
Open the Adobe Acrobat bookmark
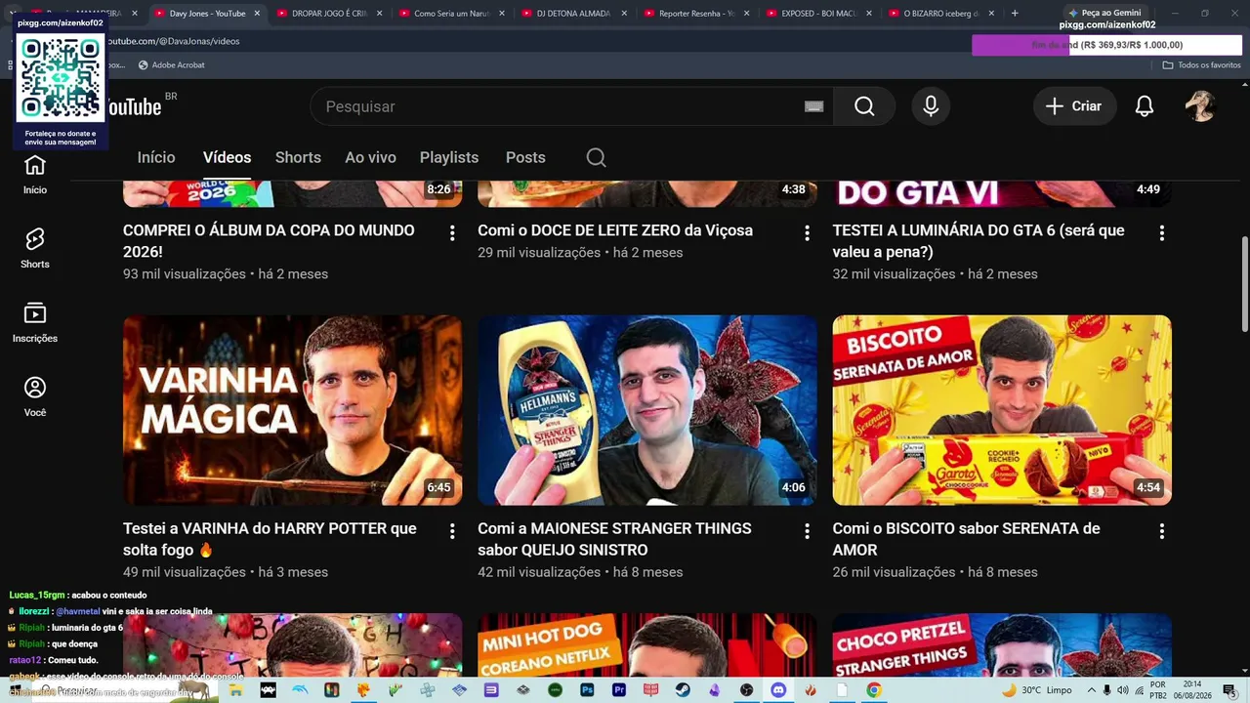pyautogui.click(x=171, y=65)
